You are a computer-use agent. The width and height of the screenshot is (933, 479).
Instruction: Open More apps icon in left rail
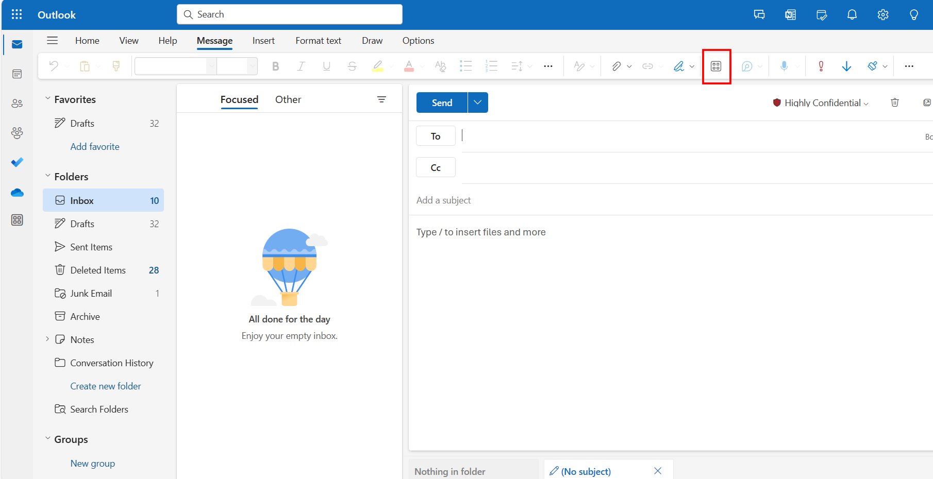[17, 220]
